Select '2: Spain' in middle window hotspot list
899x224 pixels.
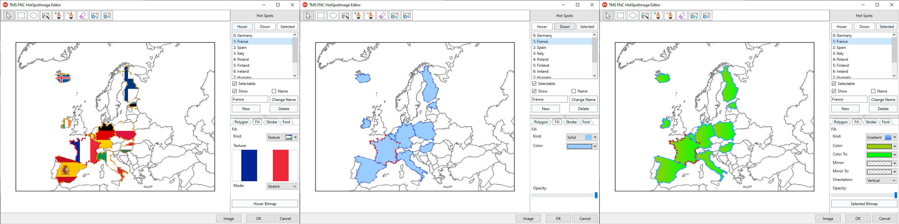pyautogui.click(x=562, y=47)
